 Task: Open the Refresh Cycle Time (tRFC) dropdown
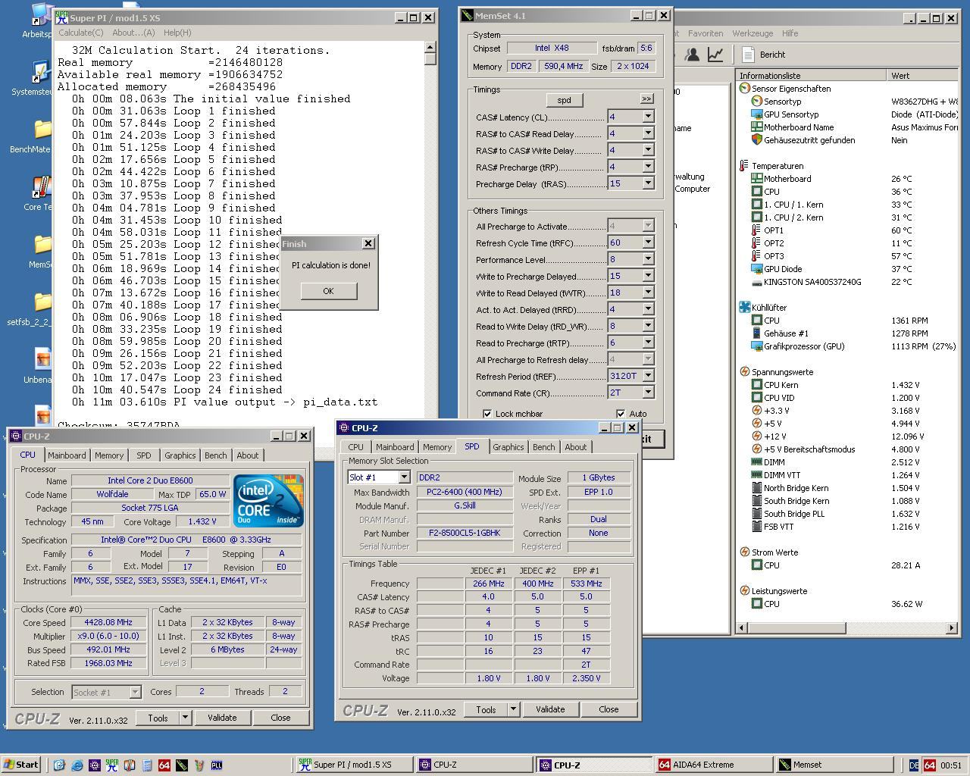pos(648,242)
